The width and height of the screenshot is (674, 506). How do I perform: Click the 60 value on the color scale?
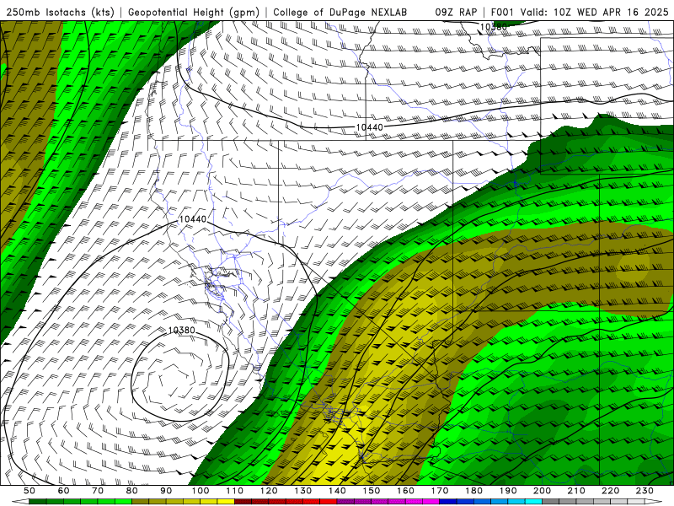[63, 491]
